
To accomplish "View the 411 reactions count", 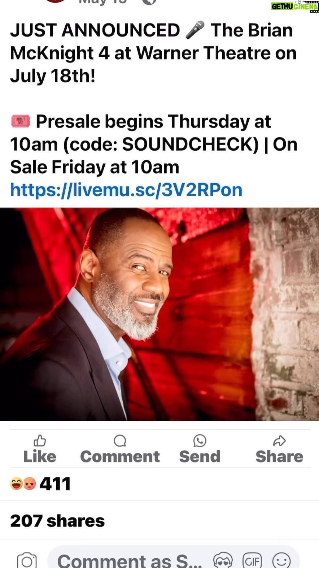I will pos(55,484).
